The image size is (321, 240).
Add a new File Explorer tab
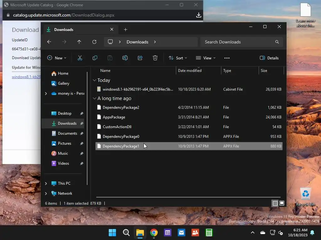pos(125,30)
